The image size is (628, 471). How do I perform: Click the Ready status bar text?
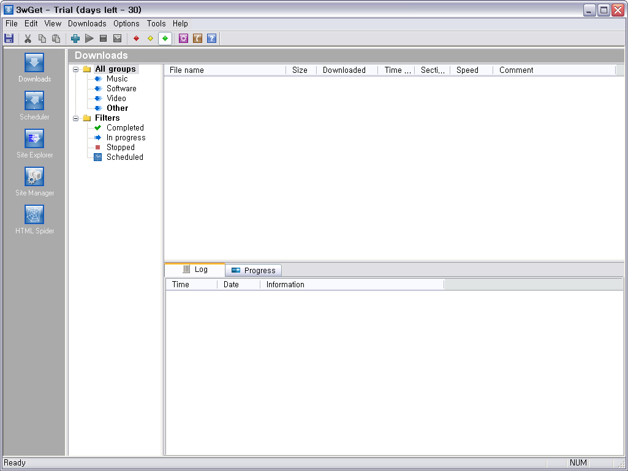15,463
